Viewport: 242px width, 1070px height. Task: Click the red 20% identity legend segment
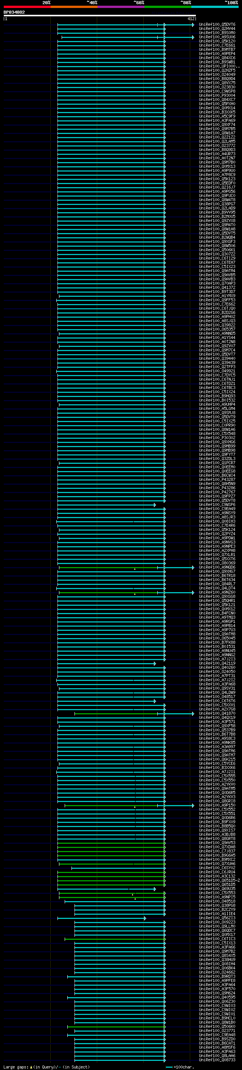coord(27,7)
